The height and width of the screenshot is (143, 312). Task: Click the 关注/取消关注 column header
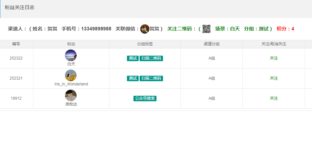click(274, 44)
